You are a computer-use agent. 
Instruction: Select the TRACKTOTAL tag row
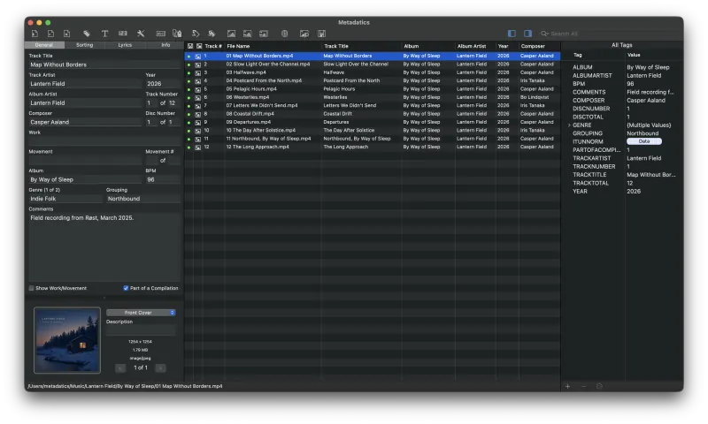[x=622, y=184]
